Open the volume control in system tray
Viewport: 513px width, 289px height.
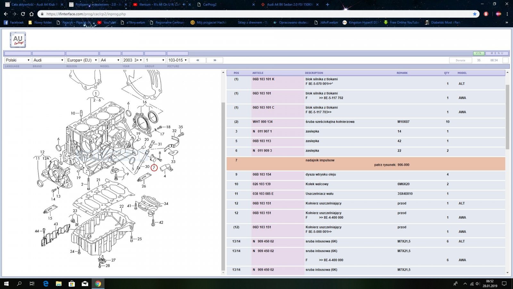pyautogui.click(x=478, y=284)
